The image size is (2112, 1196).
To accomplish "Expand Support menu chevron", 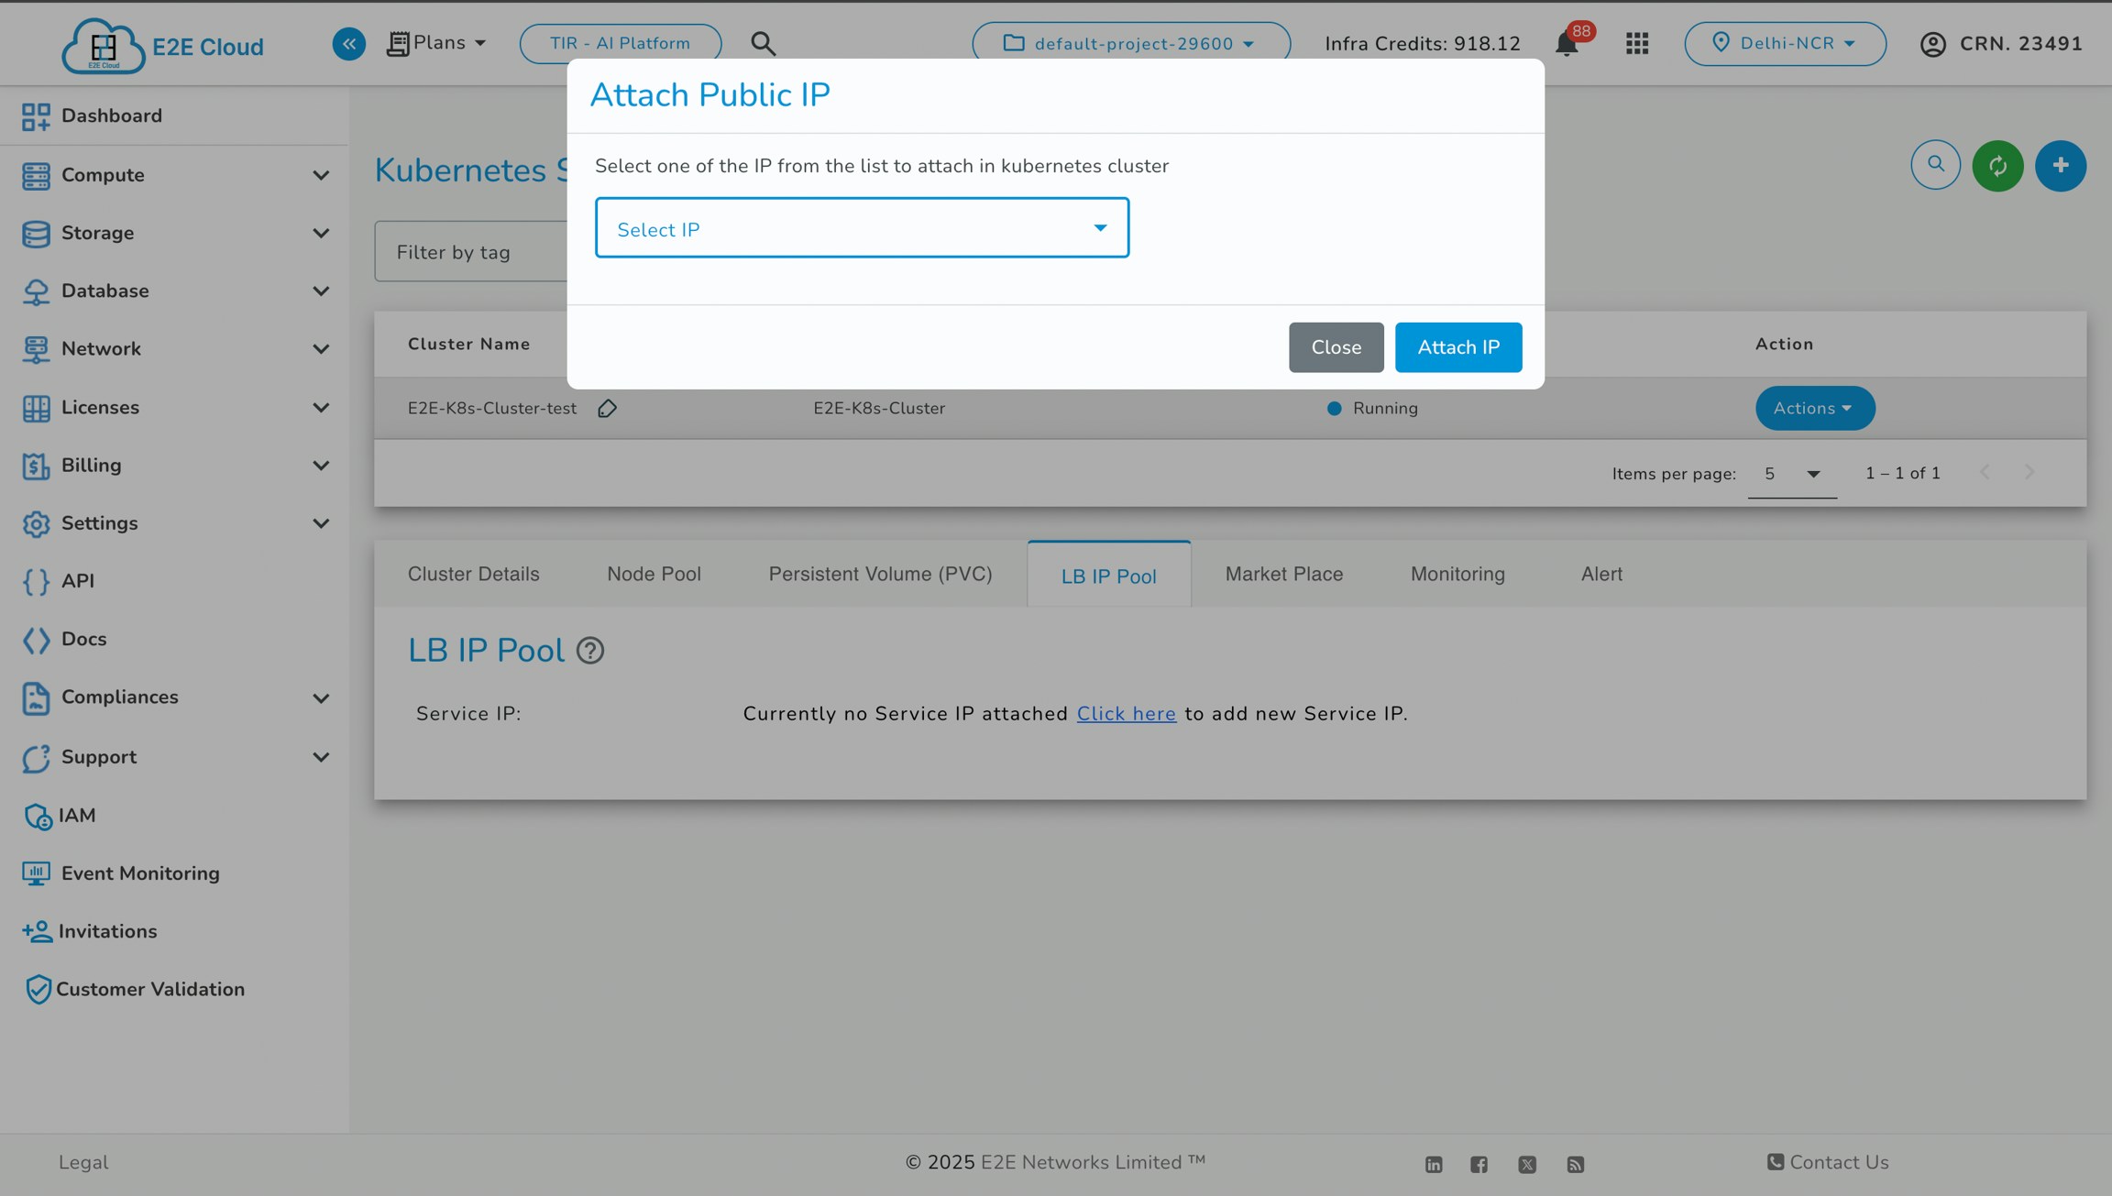I will coord(321,757).
